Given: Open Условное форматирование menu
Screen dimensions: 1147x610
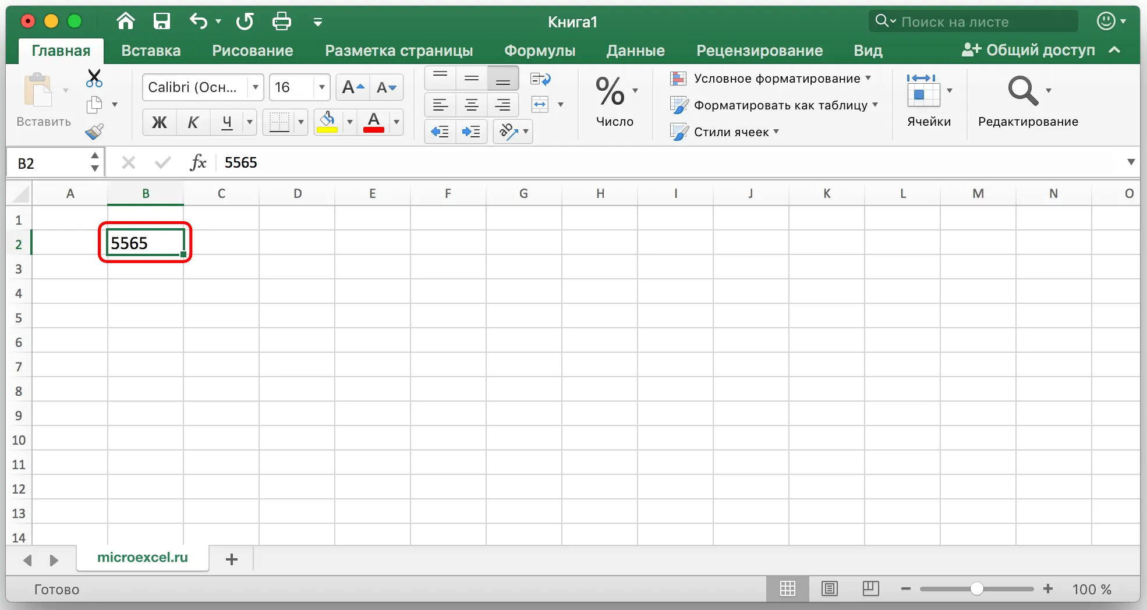Looking at the screenshot, I should (770, 78).
